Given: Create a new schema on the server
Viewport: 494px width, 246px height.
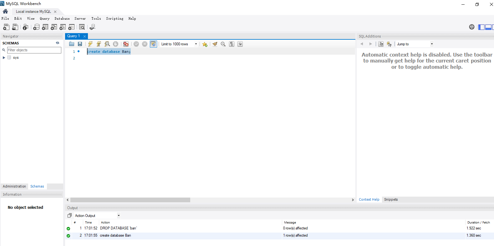Looking at the screenshot, I should [x=36, y=27].
